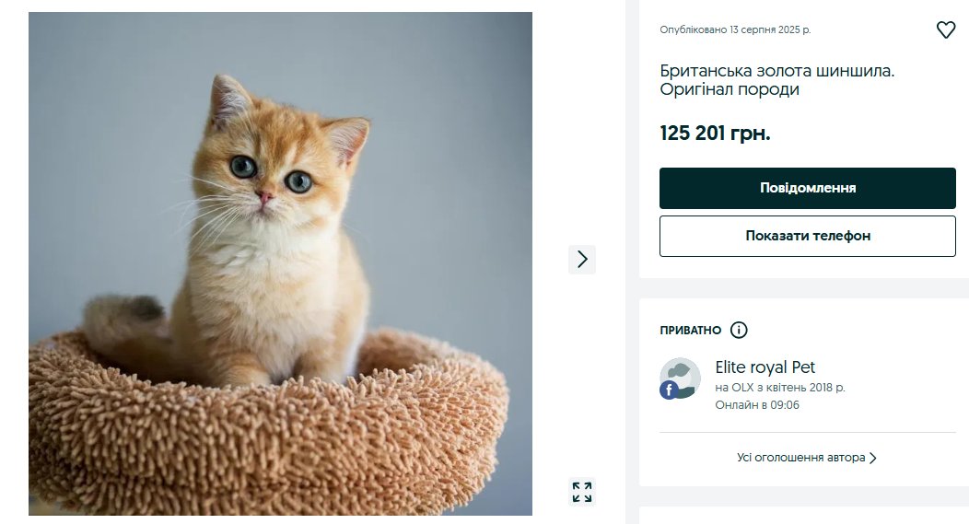Add the listing to favorites with the heart
The width and height of the screenshot is (969, 524).
(x=946, y=30)
